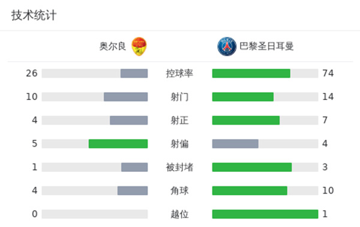Click PSG's green shots bar showing 14
This screenshot has height=227, width=360.
click(x=243, y=97)
